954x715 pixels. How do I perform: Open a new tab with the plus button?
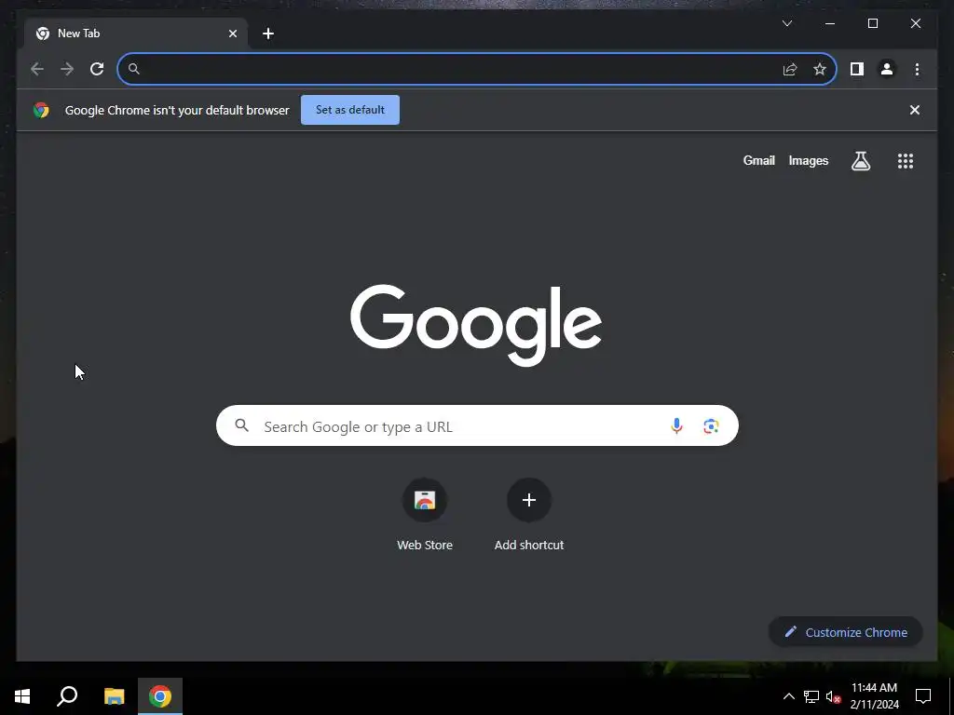268,34
